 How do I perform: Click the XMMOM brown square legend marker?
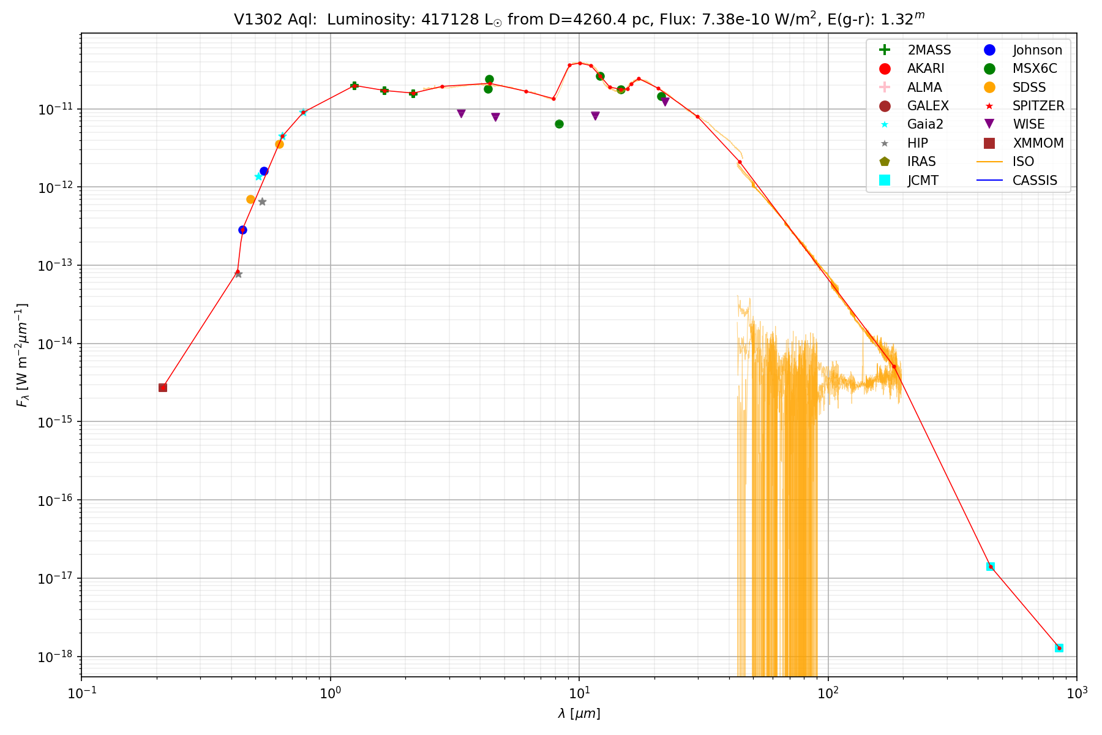click(x=989, y=143)
